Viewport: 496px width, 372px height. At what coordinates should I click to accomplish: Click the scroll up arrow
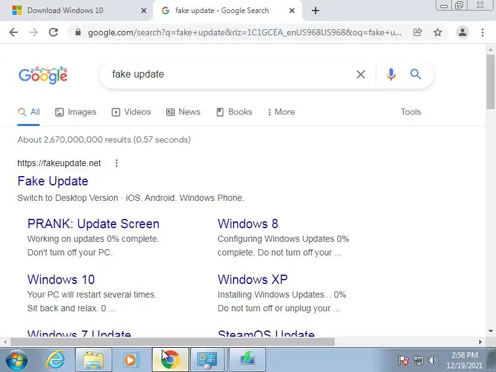coord(490,50)
